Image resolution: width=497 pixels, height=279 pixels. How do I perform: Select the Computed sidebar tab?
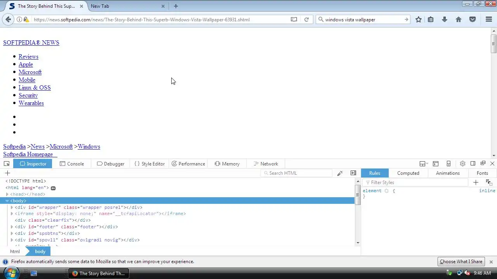tap(408, 173)
